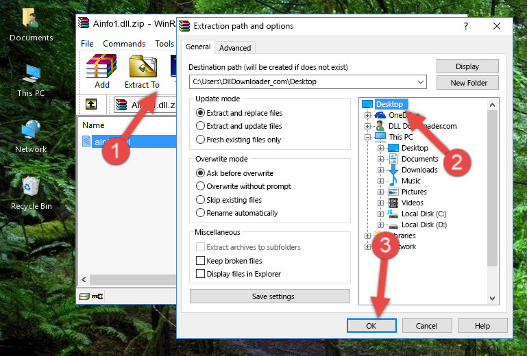Screen dimensions: 527x356
Task: Select Desktop at top of folder tree
Action: 389,104
